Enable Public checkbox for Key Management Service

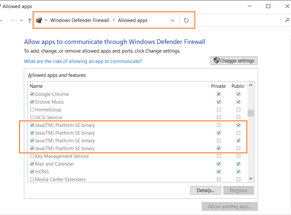pyautogui.click(x=239, y=156)
